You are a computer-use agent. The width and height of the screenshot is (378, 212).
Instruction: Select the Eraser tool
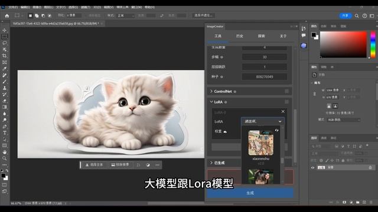[x=5, y=101]
